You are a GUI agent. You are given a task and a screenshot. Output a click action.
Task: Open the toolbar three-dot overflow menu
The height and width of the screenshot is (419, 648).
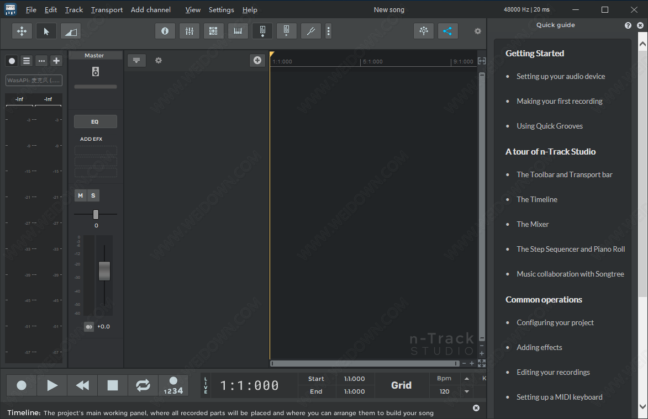coord(329,31)
